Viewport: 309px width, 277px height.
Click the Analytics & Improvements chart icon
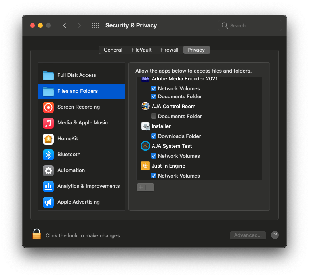click(48, 186)
